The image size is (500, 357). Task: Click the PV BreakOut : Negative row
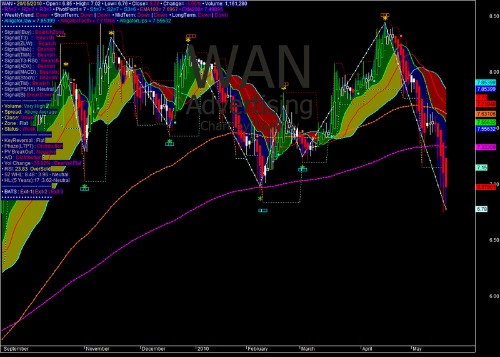(x=30, y=152)
